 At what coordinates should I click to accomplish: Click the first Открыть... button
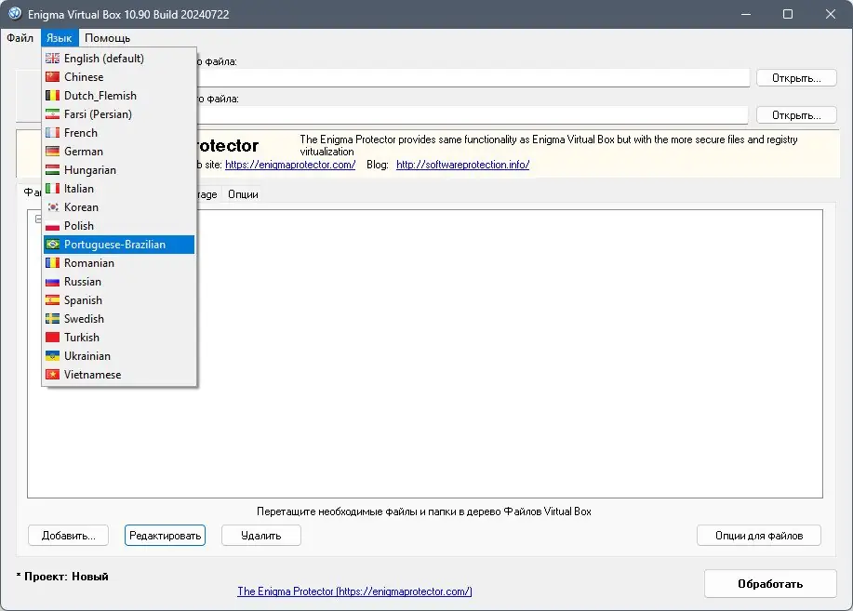coord(796,78)
